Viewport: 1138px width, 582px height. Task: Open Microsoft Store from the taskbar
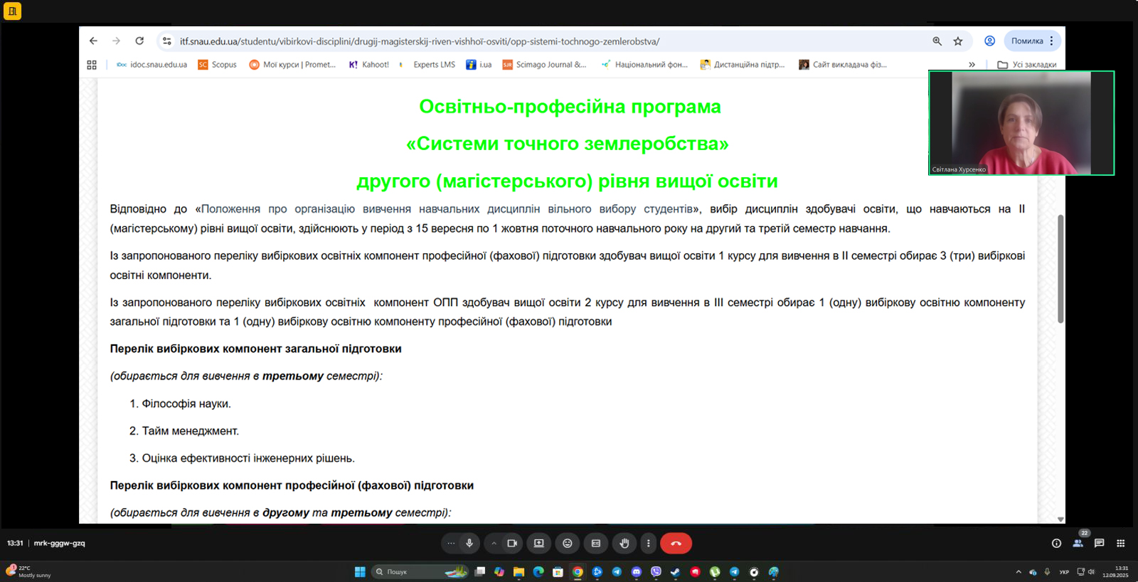click(558, 572)
